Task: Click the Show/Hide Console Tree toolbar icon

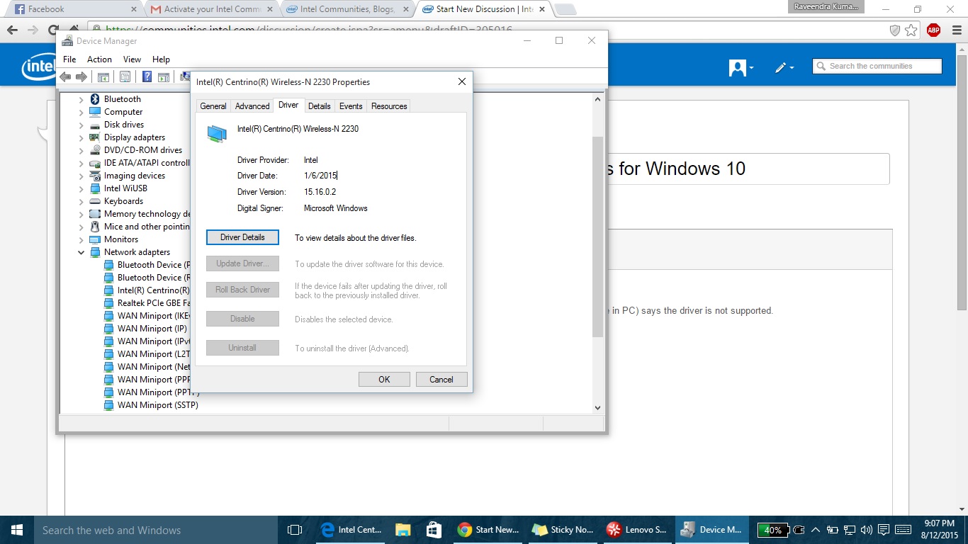Action: coord(103,76)
